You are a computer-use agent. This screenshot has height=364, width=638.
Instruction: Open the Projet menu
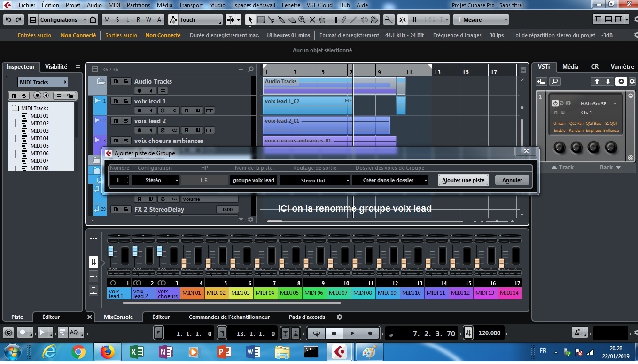(73, 5)
